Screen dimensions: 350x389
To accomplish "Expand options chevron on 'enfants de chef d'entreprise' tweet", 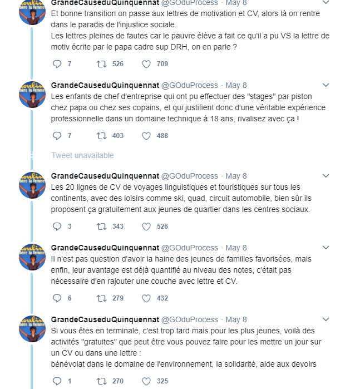I will coord(327,85).
